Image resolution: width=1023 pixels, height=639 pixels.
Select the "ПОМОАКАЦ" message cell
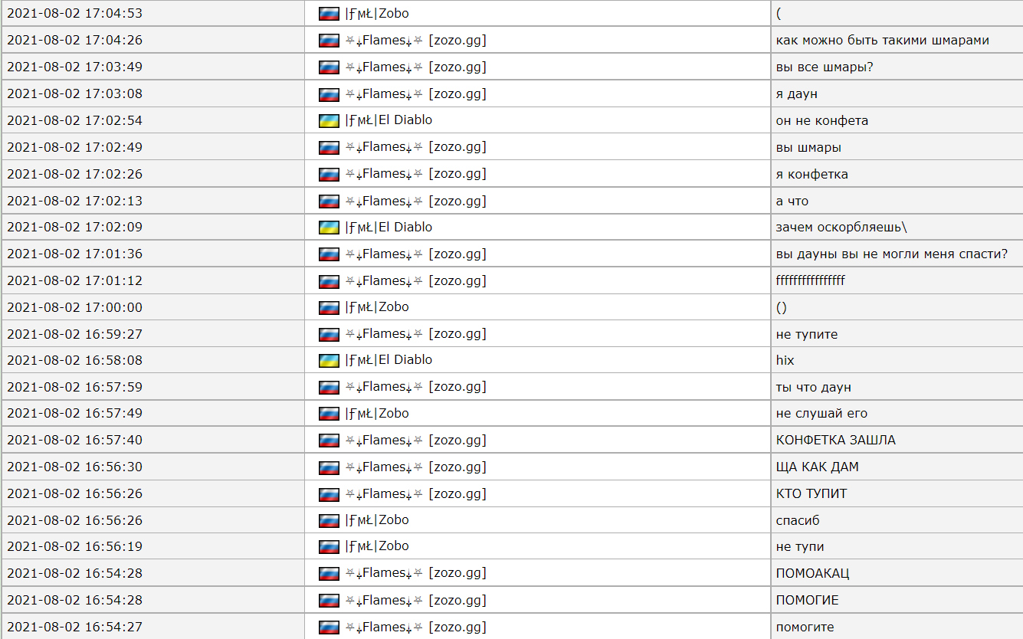click(x=812, y=573)
